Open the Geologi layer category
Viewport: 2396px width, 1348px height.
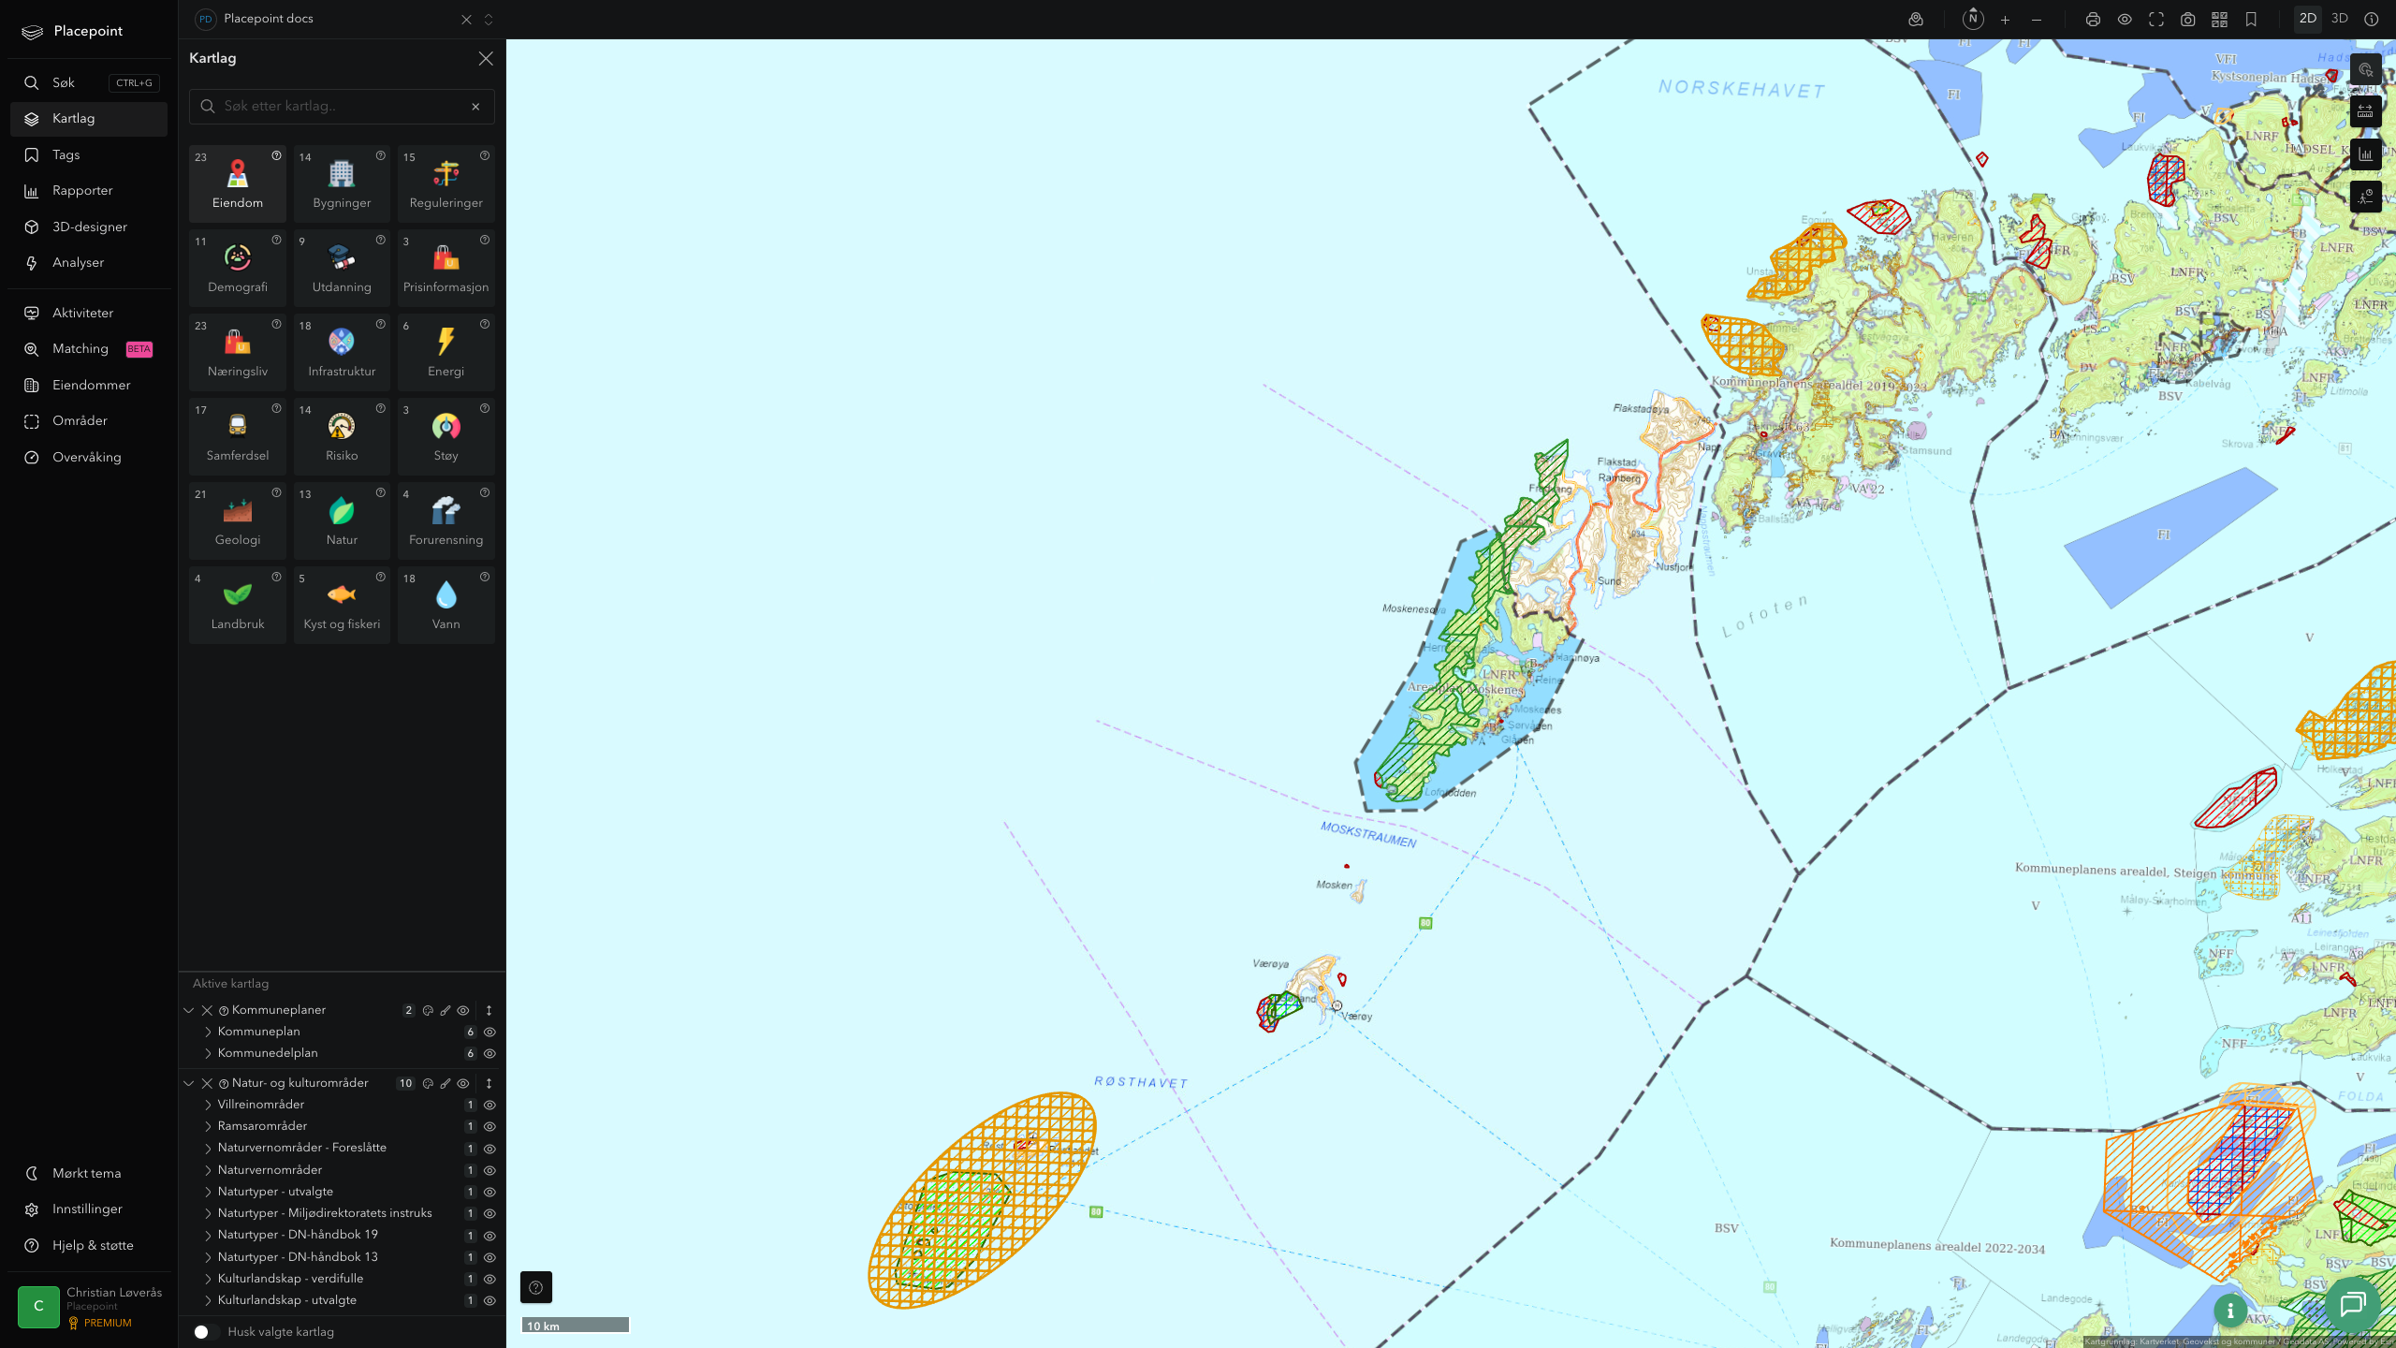[238, 520]
